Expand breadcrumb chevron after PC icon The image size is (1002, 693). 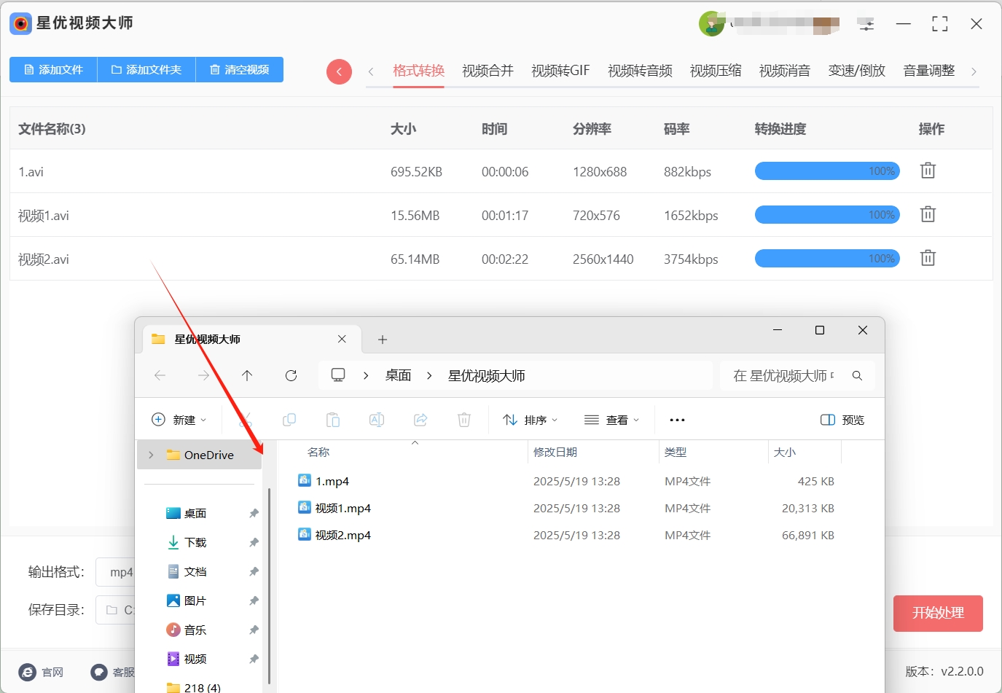[366, 375]
